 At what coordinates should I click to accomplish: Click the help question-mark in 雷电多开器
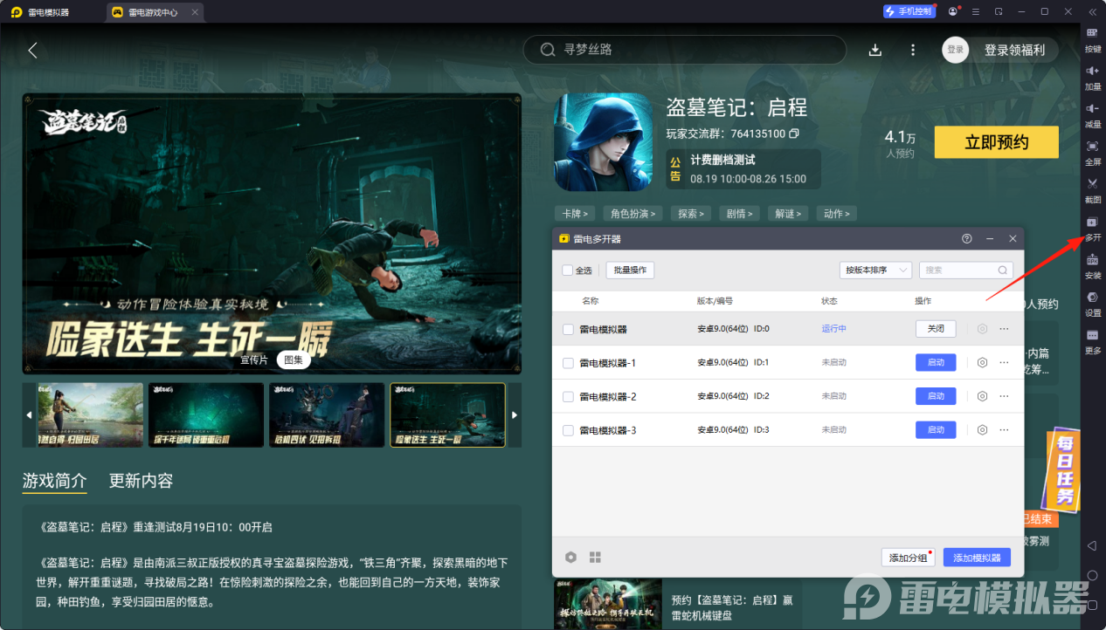click(x=967, y=238)
